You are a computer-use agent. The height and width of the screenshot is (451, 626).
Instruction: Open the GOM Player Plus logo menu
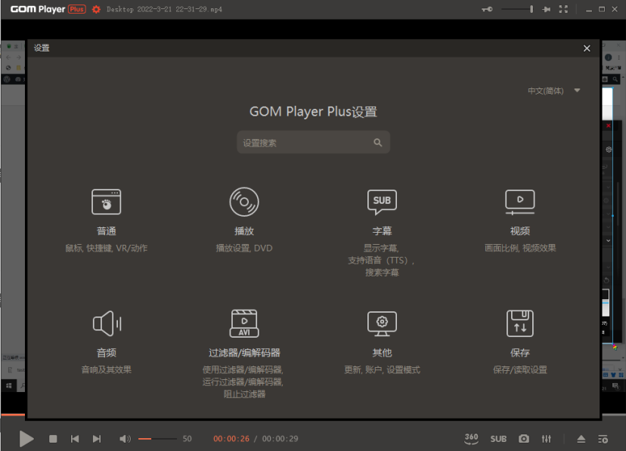(48, 9)
